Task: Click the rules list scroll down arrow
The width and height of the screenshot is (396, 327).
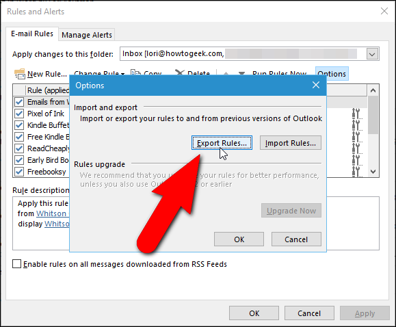Action: click(x=373, y=172)
